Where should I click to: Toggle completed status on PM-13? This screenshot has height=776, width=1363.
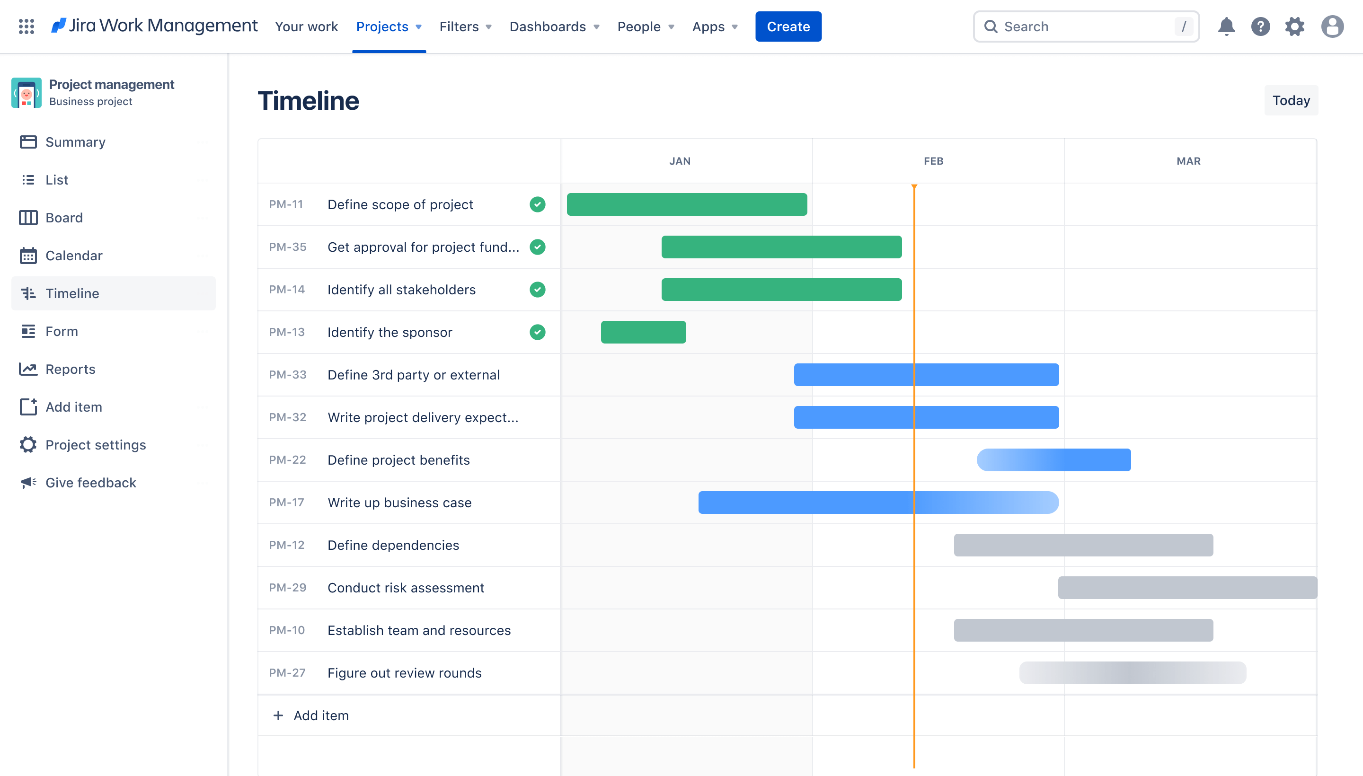coord(536,332)
